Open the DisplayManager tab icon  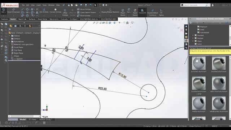click(x=30, y=26)
